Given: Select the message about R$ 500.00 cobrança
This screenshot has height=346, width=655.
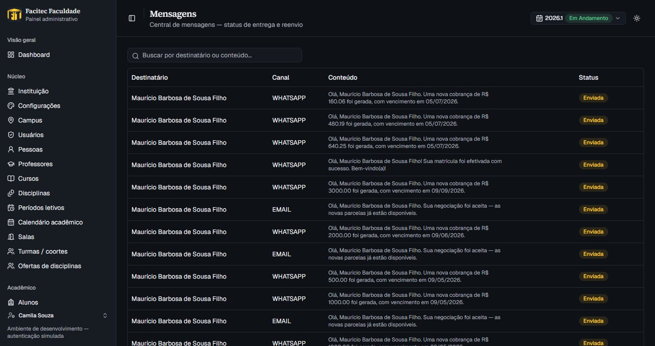Looking at the screenshot, I should tap(385, 276).
